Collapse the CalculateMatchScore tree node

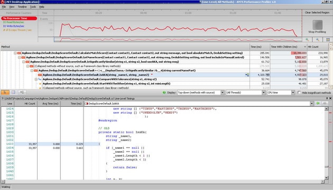(15, 53)
